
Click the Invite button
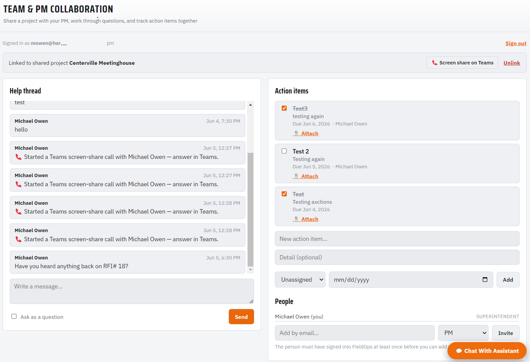[506, 333]
